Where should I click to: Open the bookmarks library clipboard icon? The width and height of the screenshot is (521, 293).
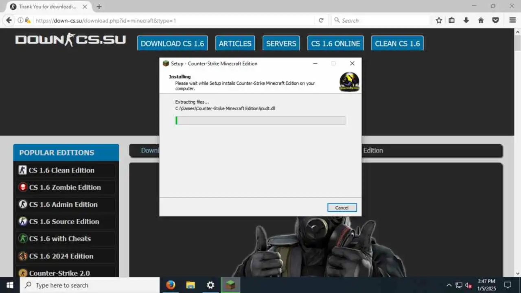click(x=452, y=20)
